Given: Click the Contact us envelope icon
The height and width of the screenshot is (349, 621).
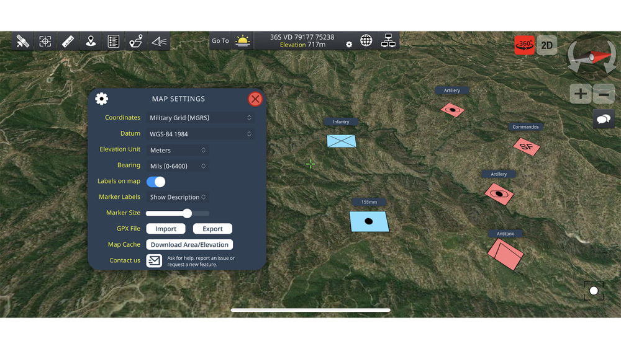Looking at the screenshot, I should [x=154, y=260].
